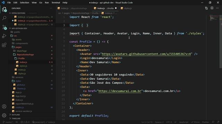Open the Edit menu
The height and width of the screenshot is (124, 222).
click(x=15, y=2)
